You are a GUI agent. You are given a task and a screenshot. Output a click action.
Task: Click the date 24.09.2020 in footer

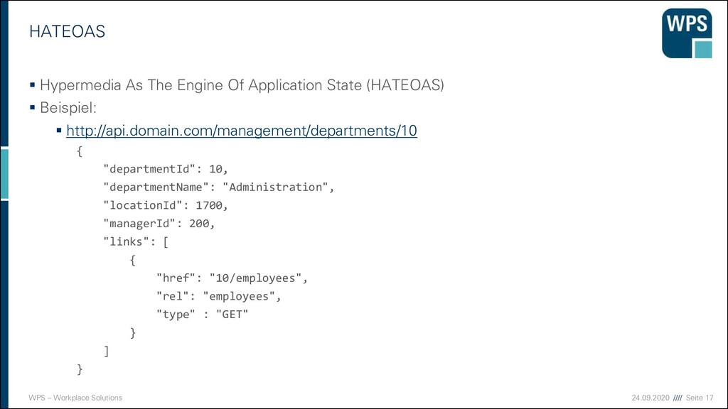pyautogui.click(x=651, y=398)
